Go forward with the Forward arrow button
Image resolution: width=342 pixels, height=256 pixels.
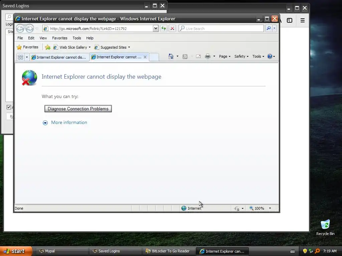coord(29,28)
